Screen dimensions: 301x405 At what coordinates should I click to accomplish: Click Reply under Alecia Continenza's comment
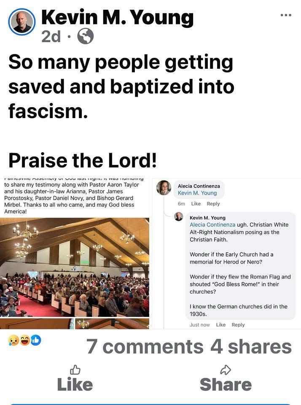[x=213, y=204]
